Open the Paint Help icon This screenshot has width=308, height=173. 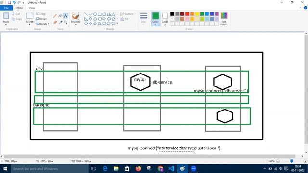tap(305, 8)
